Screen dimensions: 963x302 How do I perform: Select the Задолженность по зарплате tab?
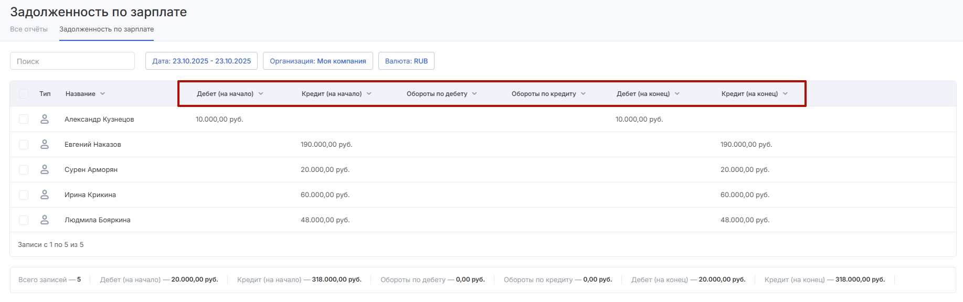(107, 29)
